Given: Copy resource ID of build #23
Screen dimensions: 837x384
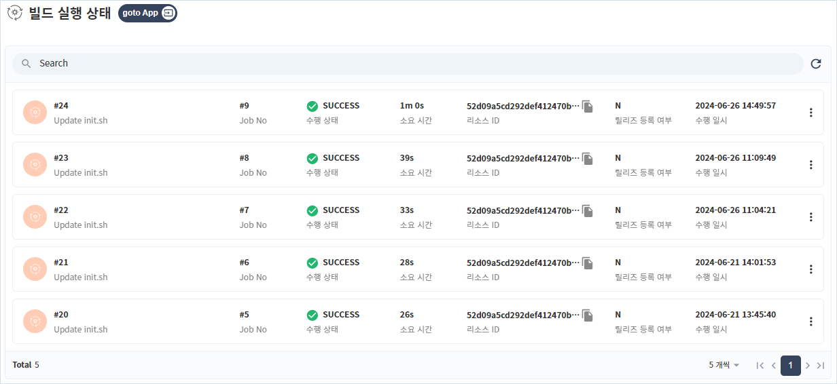Looking at the screenshot, I should click(588, 159).
